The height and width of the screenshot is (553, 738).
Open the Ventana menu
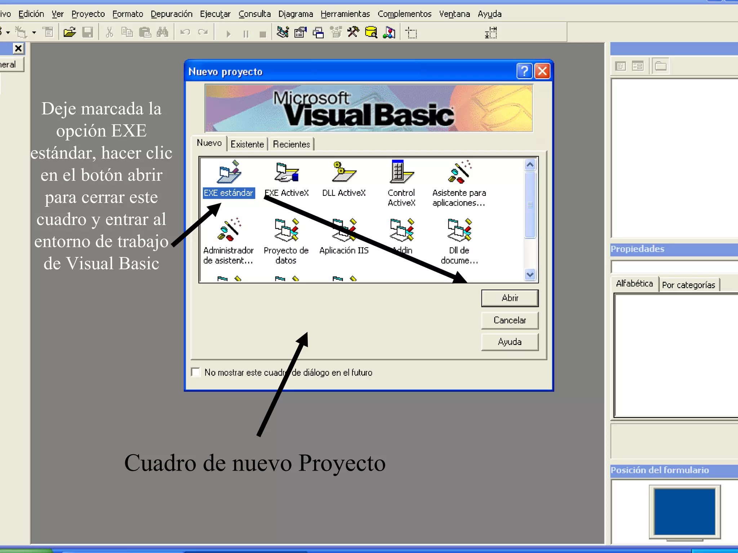[x=454, y=14]
